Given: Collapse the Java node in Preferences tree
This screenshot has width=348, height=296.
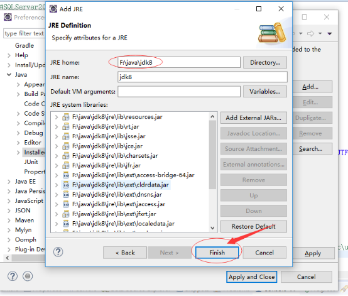Looking at the screenshot, I should [x=9, y=75].
